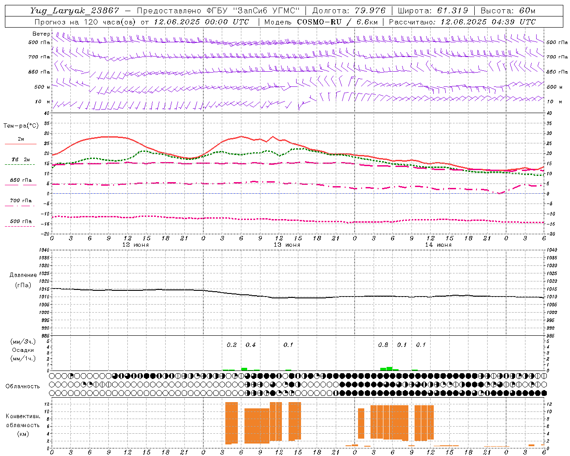Screen dimensions: 570x456
Task: Click the '0.2' precipitation amount value
Action: point(232,345)
